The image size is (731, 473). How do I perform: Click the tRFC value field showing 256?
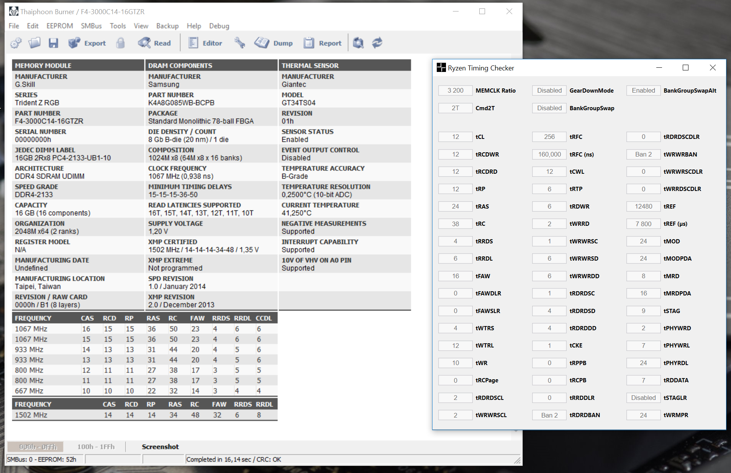pyautogui.click(x=549, y=137)
